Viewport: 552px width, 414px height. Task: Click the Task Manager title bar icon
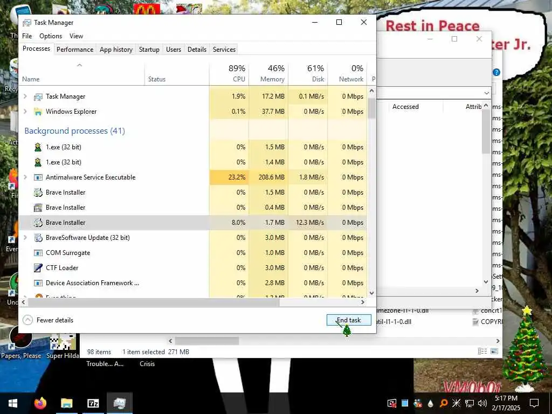(x=27, y=23)
